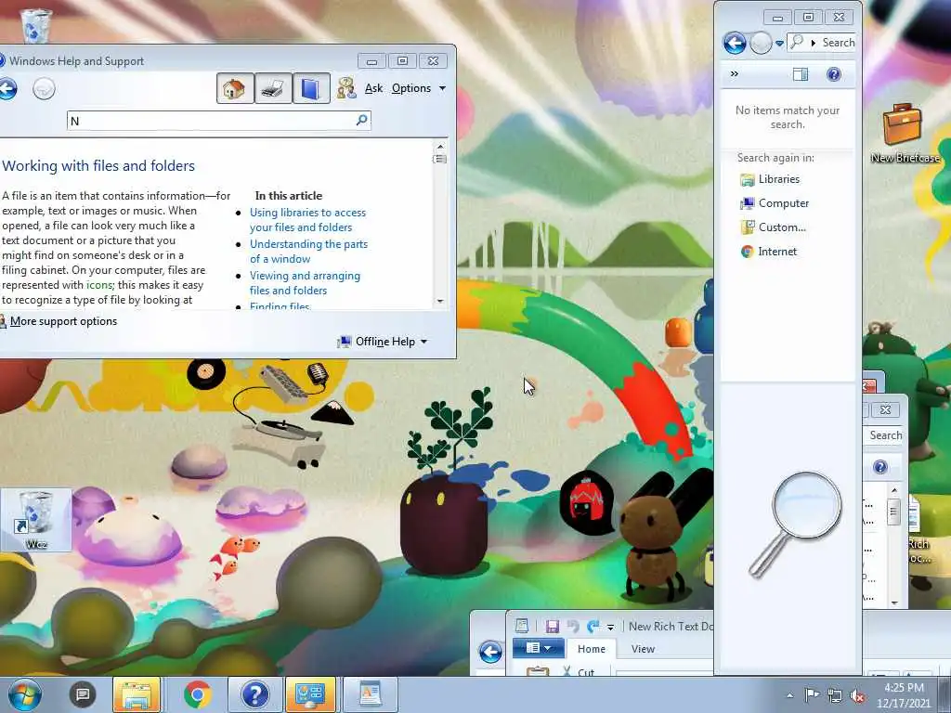Open Windows Start menu orb

pyautogui.click(x=25, y=694)
